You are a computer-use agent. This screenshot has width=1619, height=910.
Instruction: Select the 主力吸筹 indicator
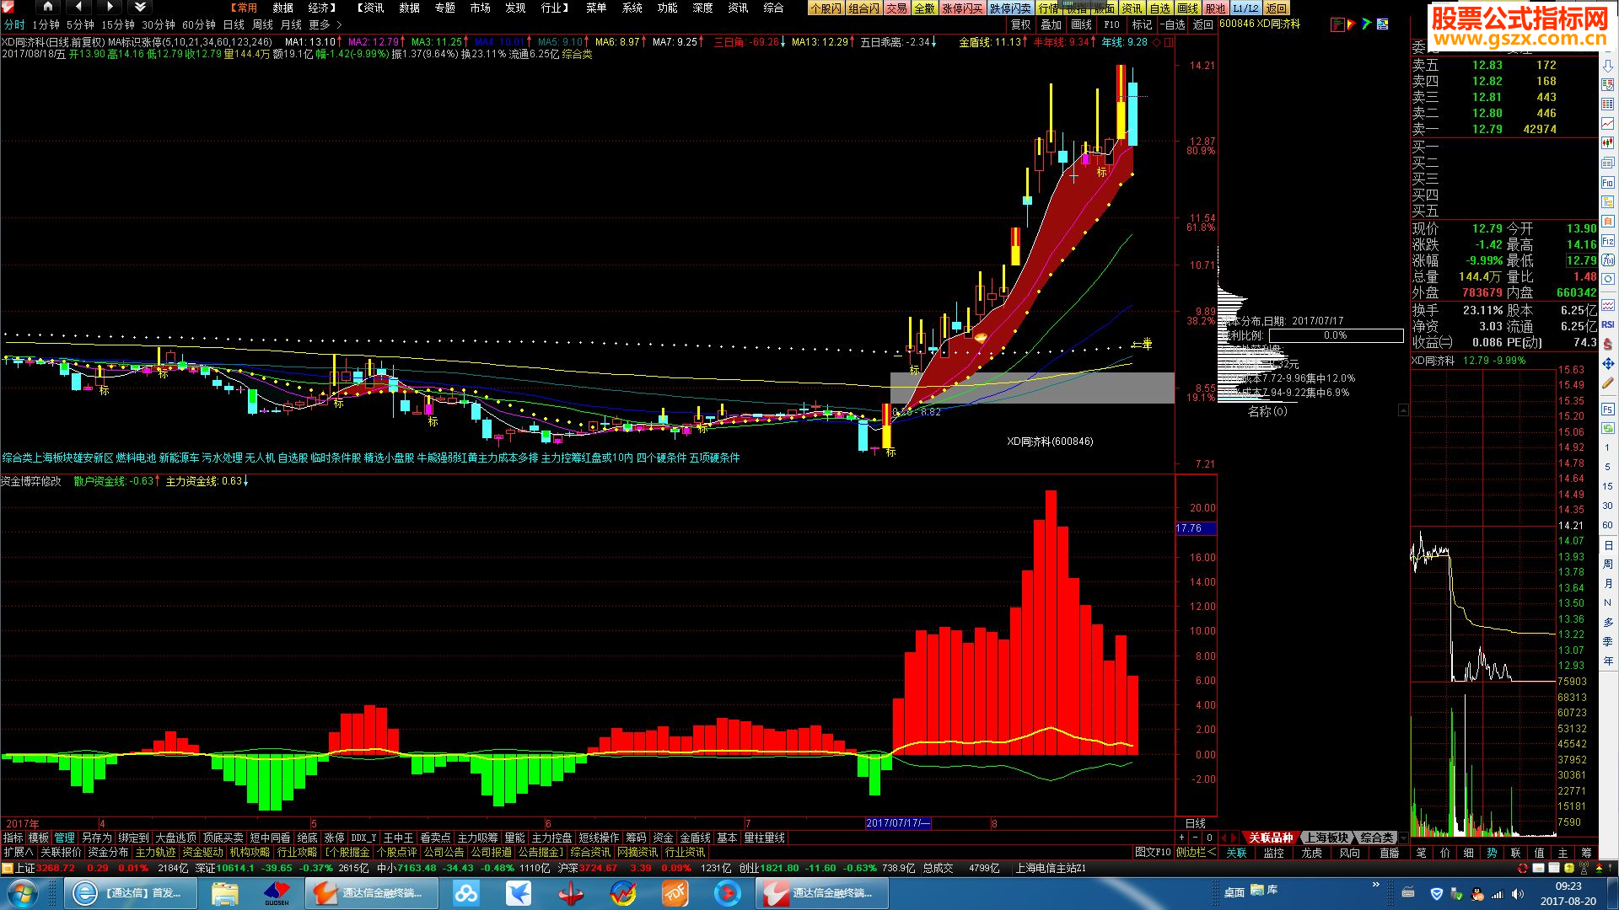tap(477, 838)
